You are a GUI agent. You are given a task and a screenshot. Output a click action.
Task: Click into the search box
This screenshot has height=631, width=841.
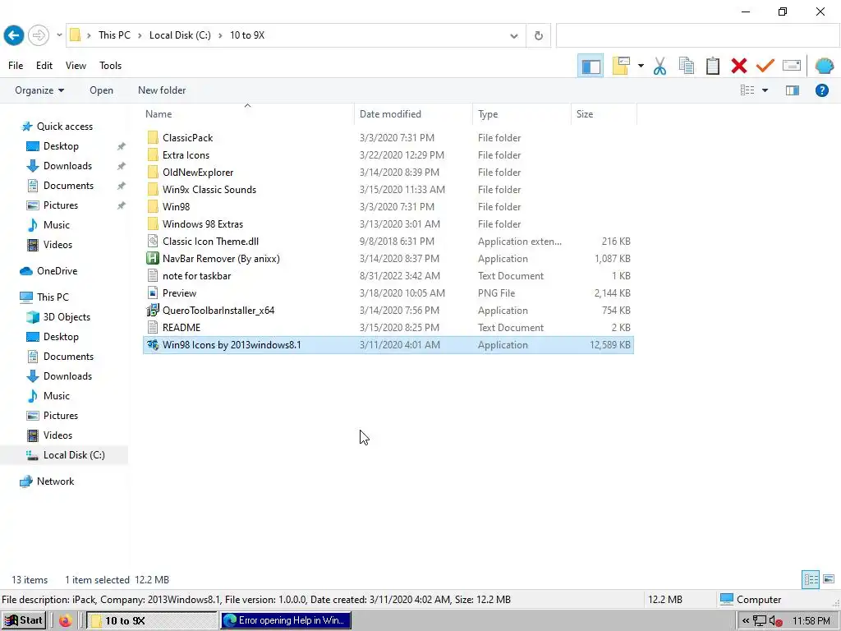point(697,36)
